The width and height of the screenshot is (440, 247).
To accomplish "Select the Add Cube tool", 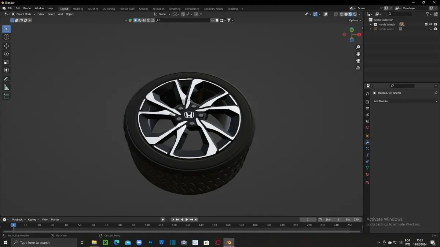I will 6,96.
